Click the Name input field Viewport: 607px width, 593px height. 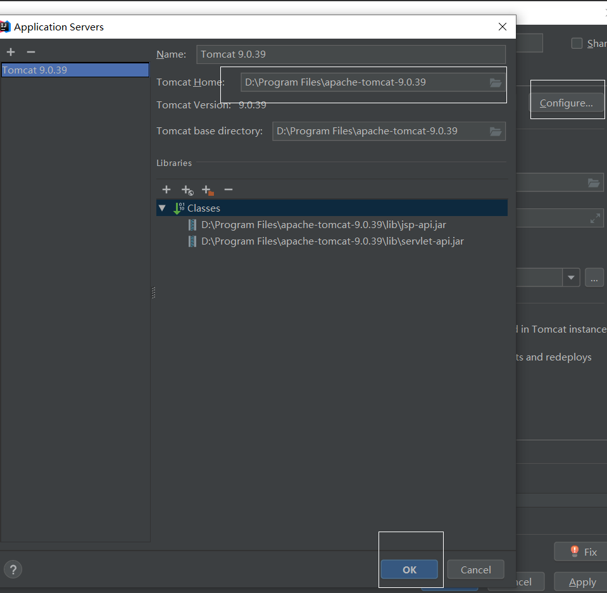[x=351, y=54]
